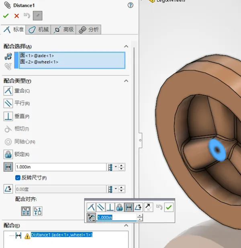Viewport: 241px width, 248px height.
Task: Select the angle mate button
Action: [x=8, y=189]
